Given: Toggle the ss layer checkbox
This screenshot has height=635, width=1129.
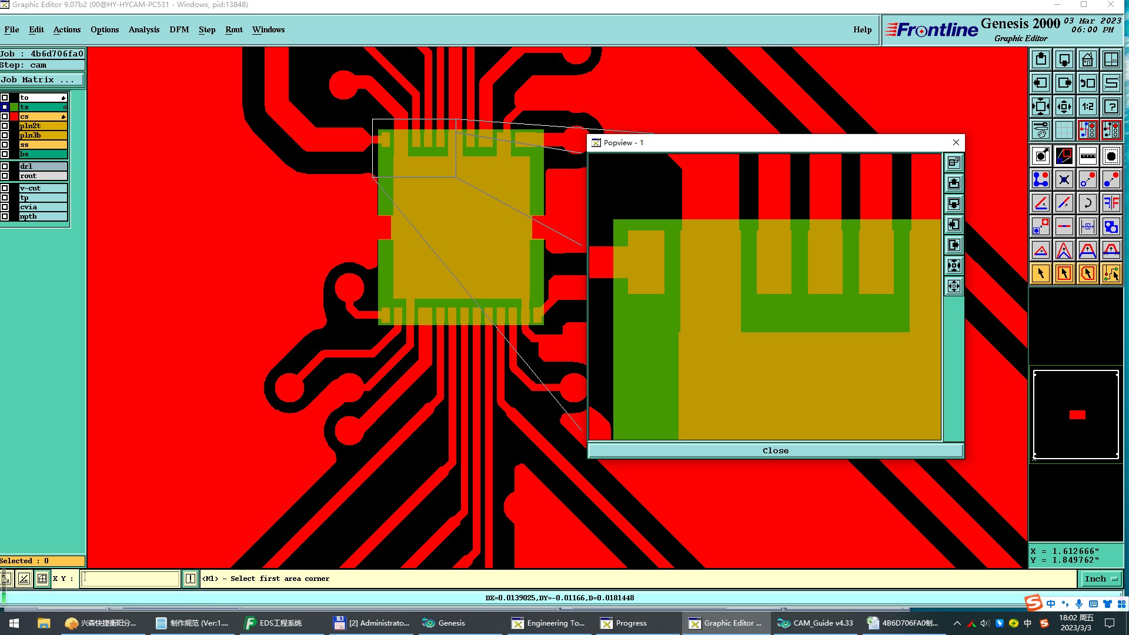Looking at the screenshot, I should [x=5, y=145].
